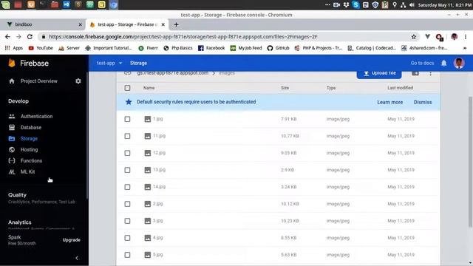Open storage more options vertical dots
The width and height of the screenshot is (473, 266).
[430, 73]
